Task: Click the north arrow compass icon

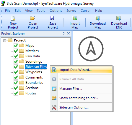Action: [91, 49]
